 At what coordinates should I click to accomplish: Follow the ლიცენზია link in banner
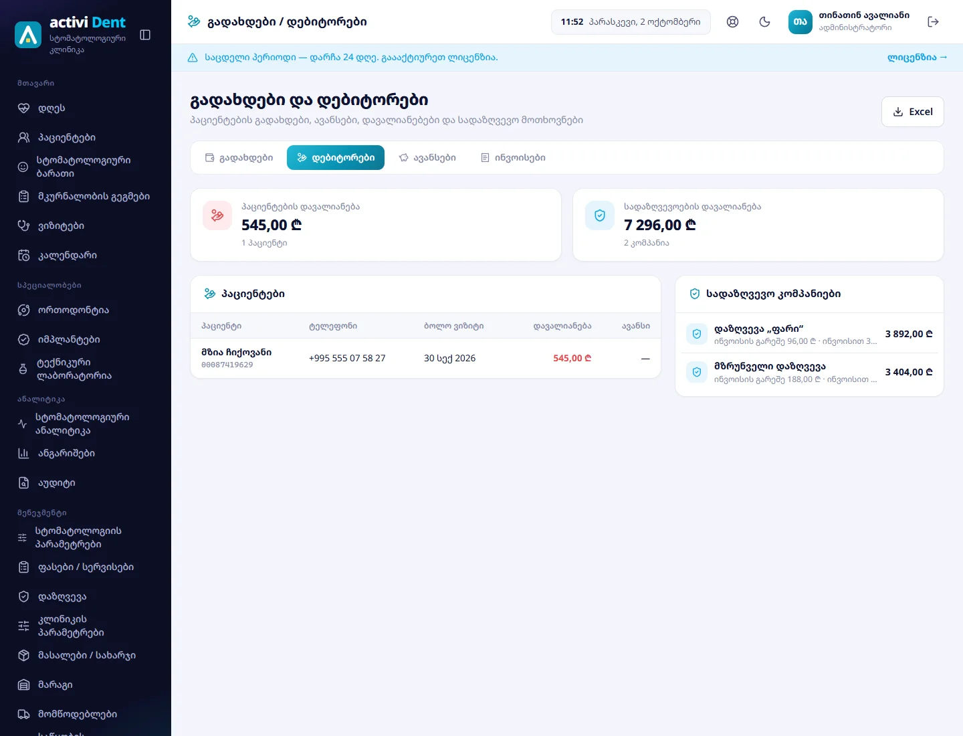918,58
